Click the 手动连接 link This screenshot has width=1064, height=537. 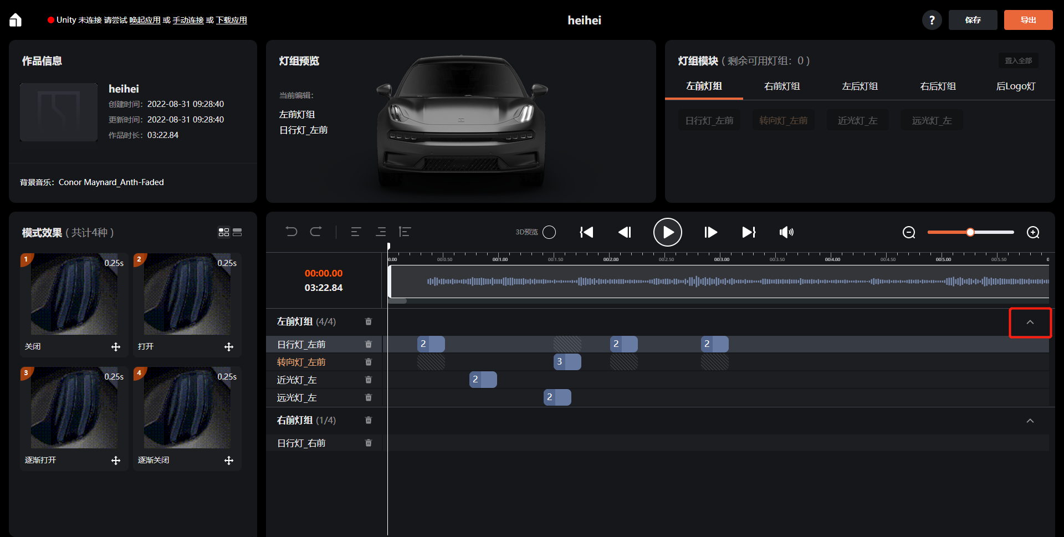pos(188,20)
